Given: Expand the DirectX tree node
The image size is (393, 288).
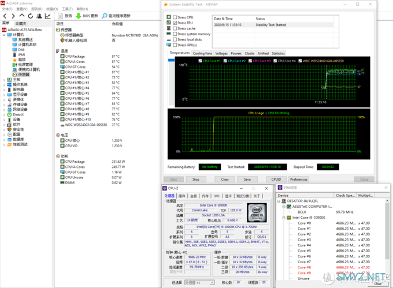Looking at the screenshot, I should 4,115.
